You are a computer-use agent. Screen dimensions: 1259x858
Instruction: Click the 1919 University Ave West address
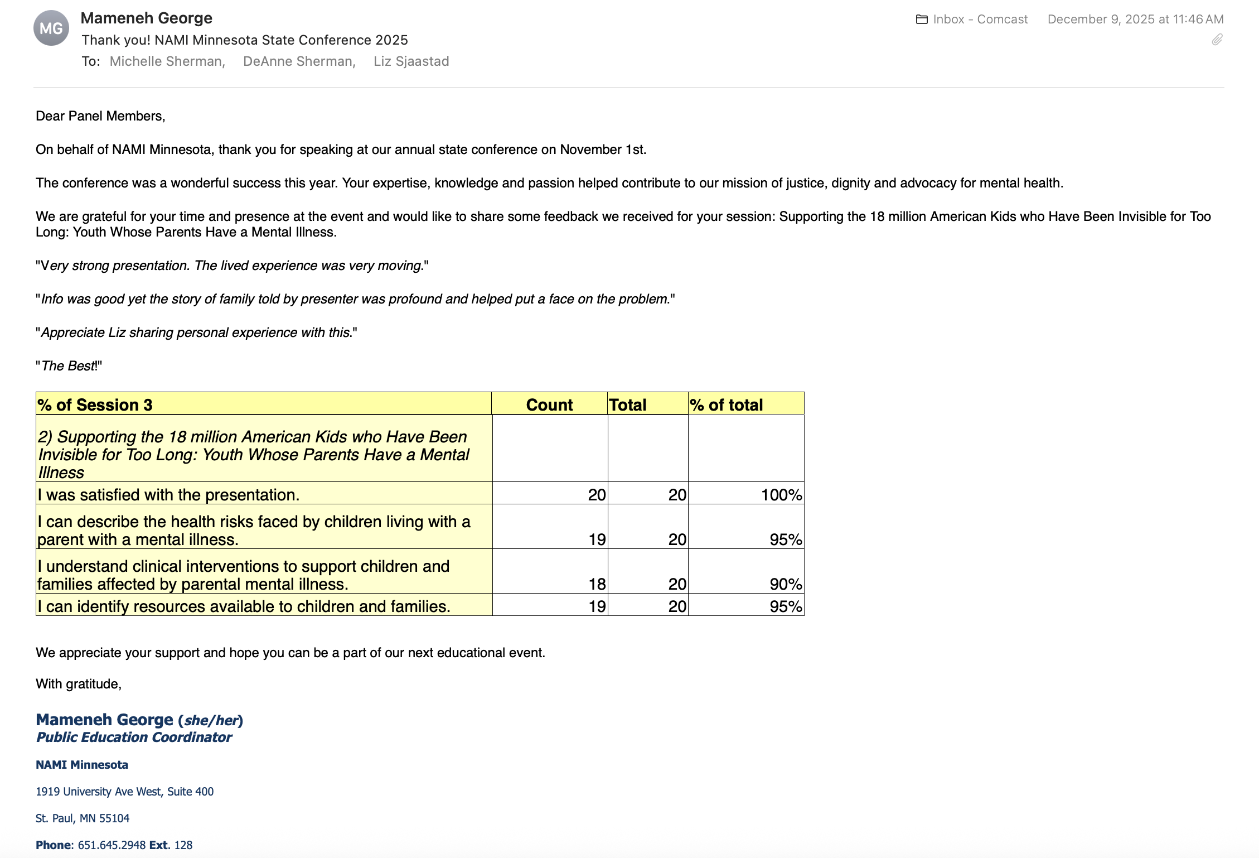tap(124, 792)
